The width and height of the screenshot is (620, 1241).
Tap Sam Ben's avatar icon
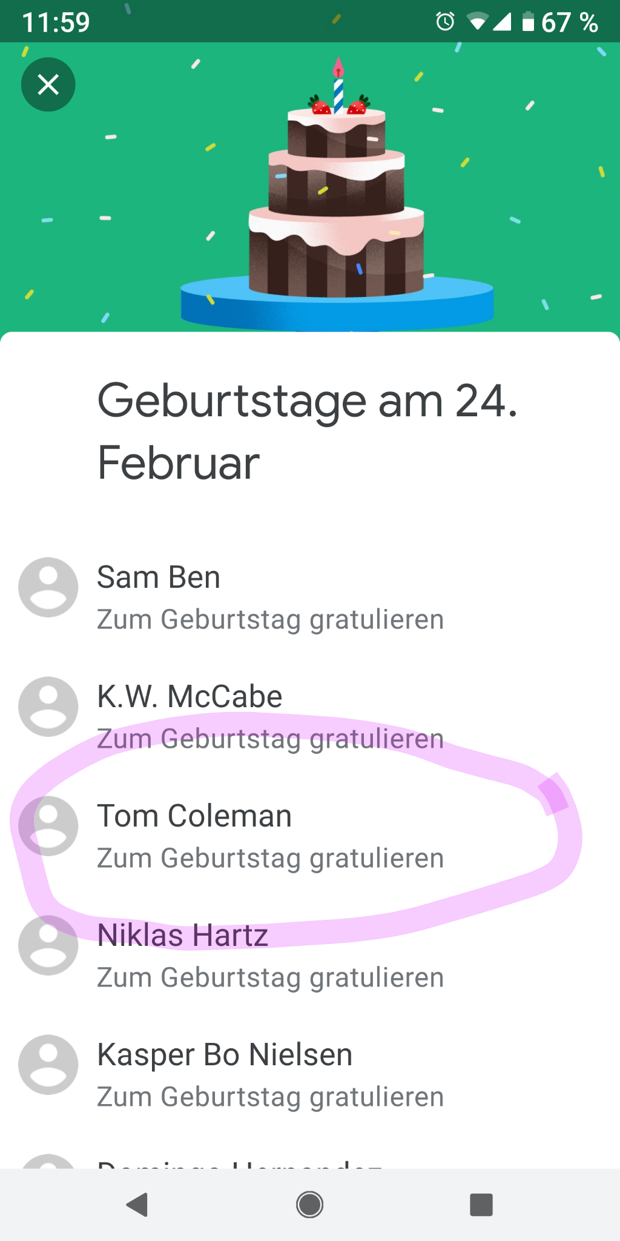coord(48,587)
